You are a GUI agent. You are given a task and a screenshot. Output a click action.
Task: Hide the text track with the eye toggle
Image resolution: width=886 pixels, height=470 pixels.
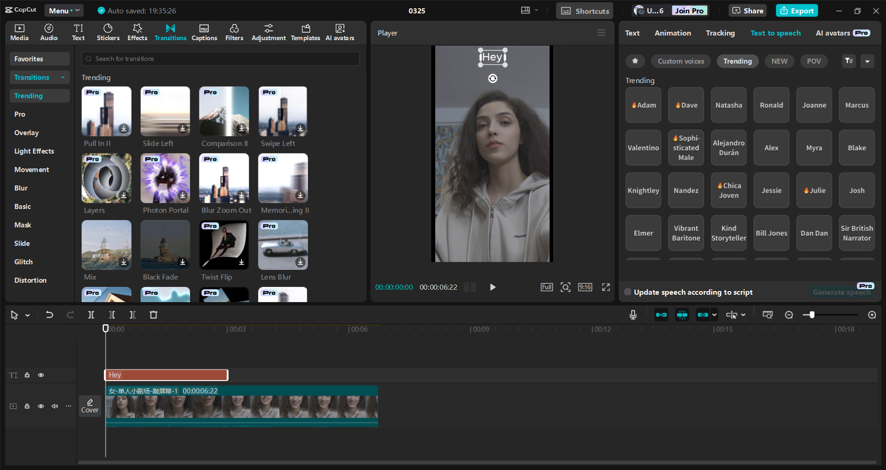[x=41, y=375]
